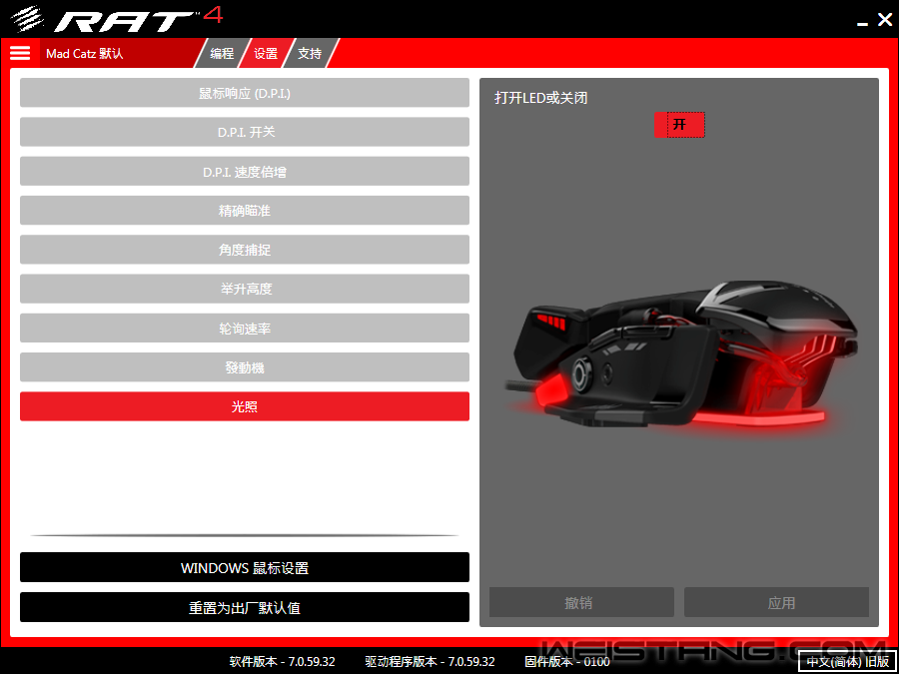Open the 举升高度 section
Screen dimensions: 899x674
245,289
